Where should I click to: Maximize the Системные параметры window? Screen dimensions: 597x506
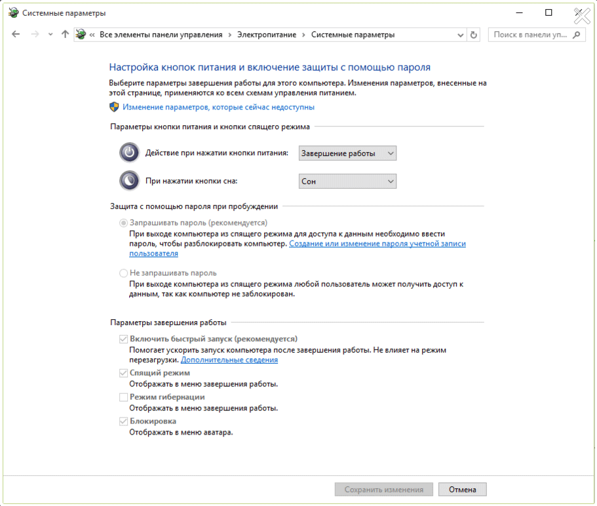point(549,12)
